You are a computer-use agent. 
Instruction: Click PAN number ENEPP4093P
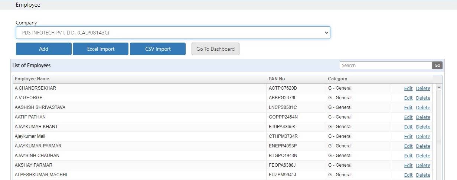[x=283, y=146]
